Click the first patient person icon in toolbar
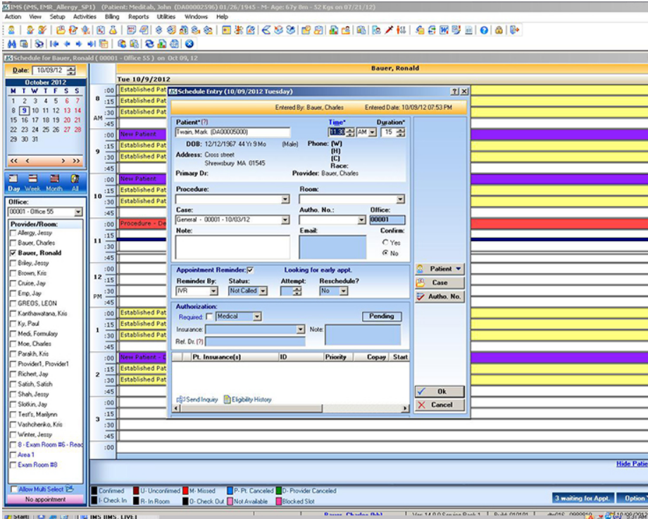648x519 pixels. [x=11, y=30]
